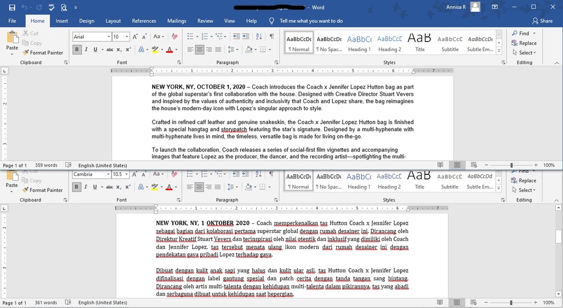Open Find in the top window's Editing group
The image size is (563, 308).
[521, 33]
